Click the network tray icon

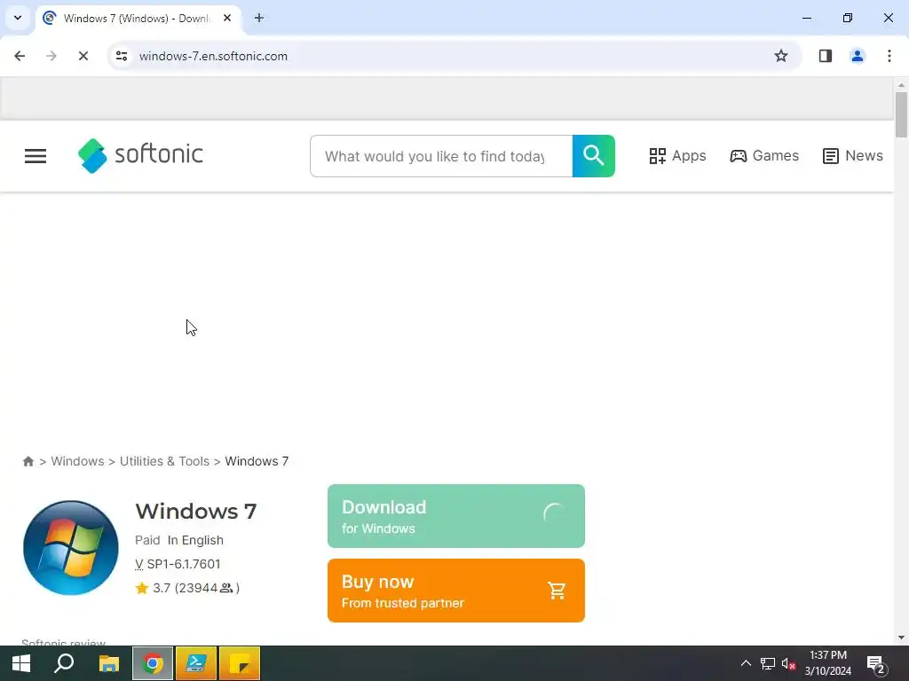tap(768, 663)
